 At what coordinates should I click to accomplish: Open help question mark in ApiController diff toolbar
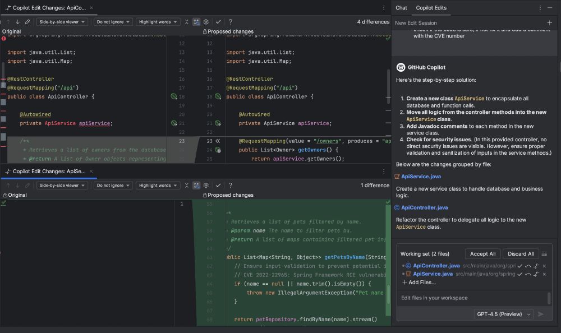click(230, 22)
